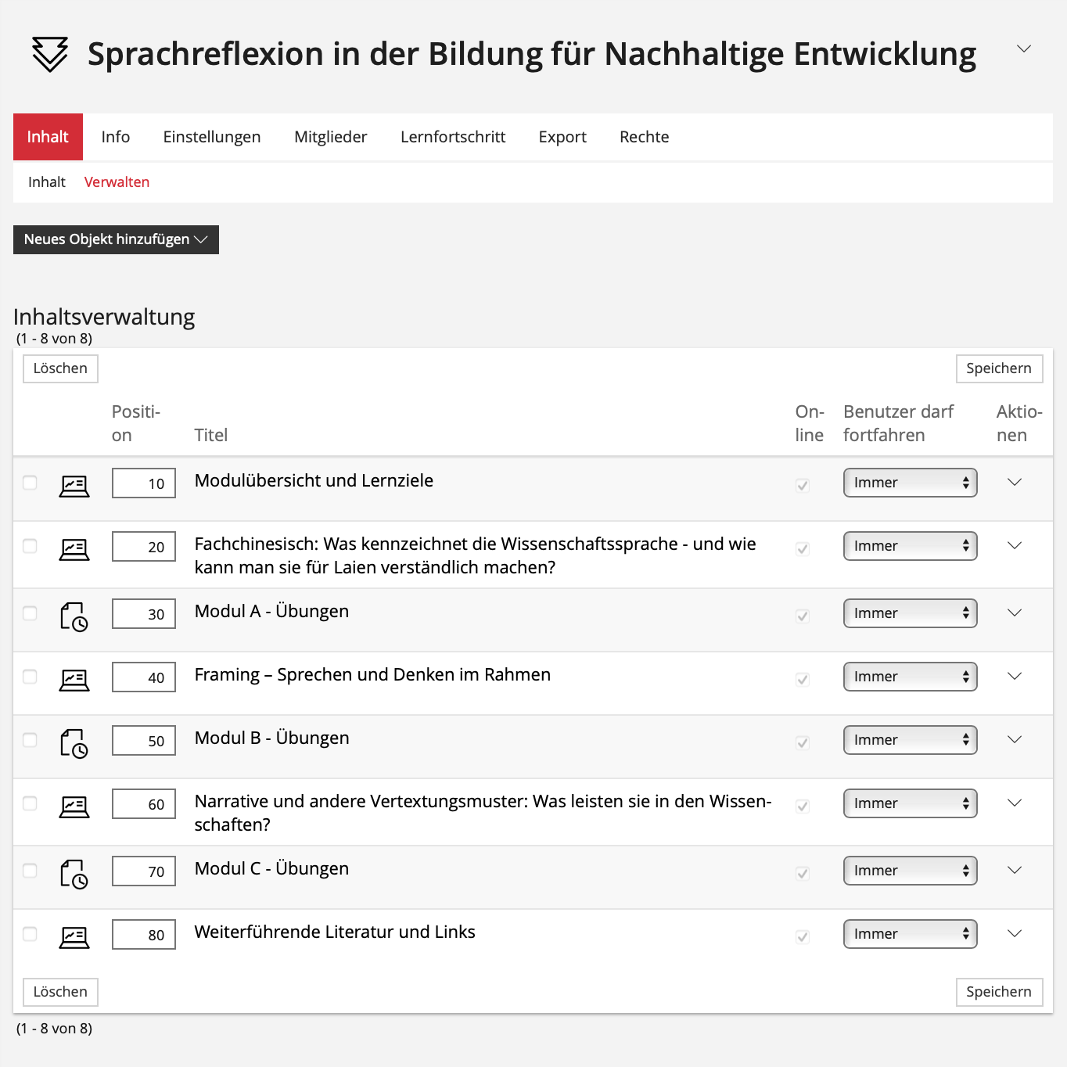Screen dimensions: 1067x1067
Task: Click the exercise icon for Modul C - Übungen
Action: click(74, 874)
